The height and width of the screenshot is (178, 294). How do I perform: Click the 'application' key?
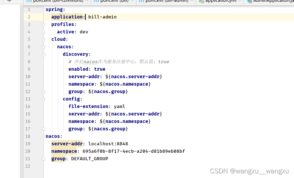(x=67, y=17)
